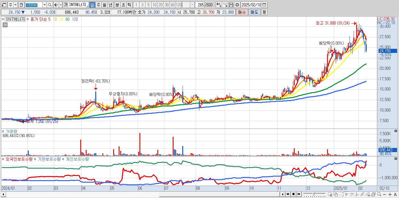Select the crosshair cursor tool icon
This screenshot has height=198, width=399.
coord(347,194)
